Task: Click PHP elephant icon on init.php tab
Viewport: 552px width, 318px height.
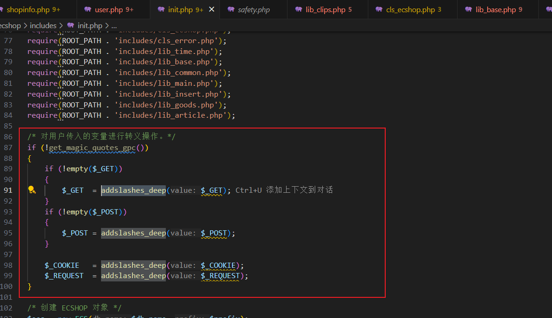Action: (161, 9)
